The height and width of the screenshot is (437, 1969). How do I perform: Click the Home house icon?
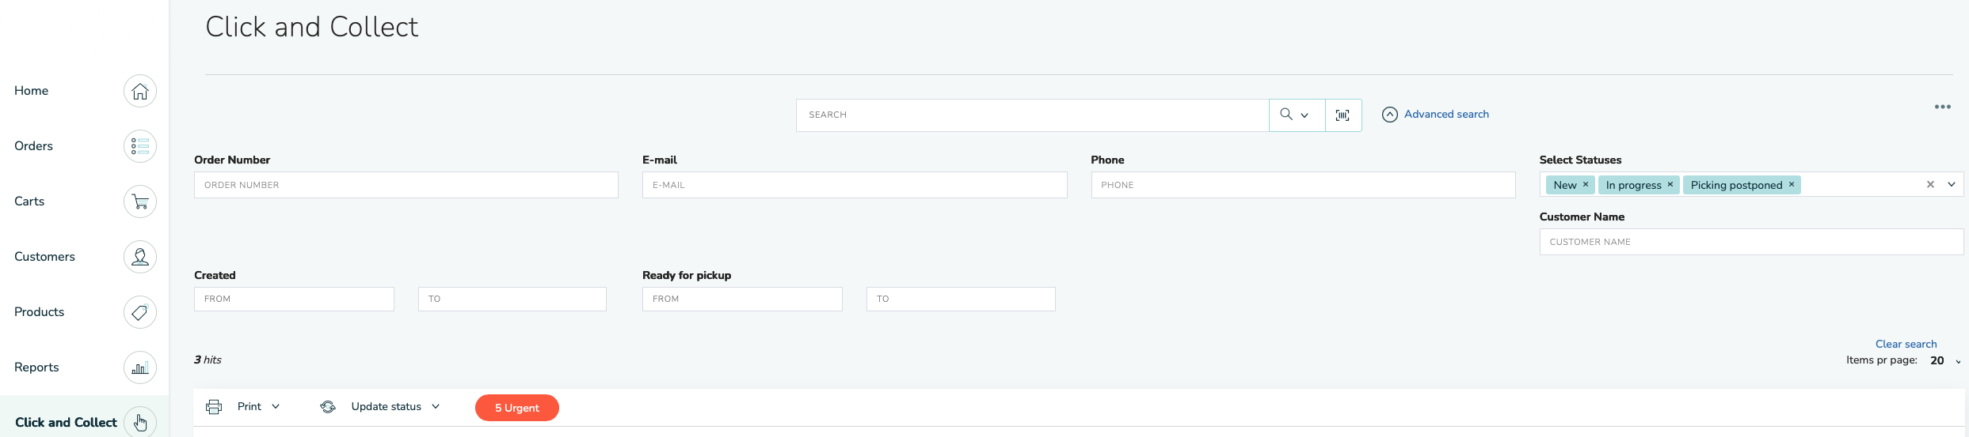140,92
